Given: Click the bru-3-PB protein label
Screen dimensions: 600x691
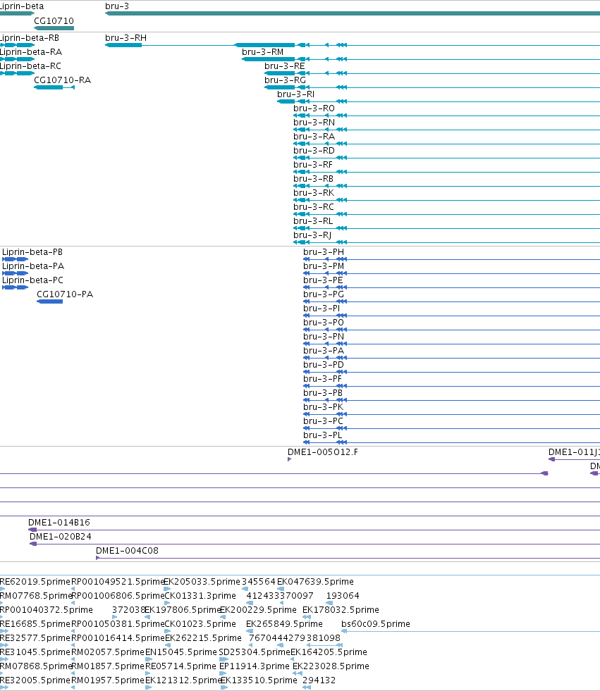Looking at the screenshot, I should pos(323,393).
